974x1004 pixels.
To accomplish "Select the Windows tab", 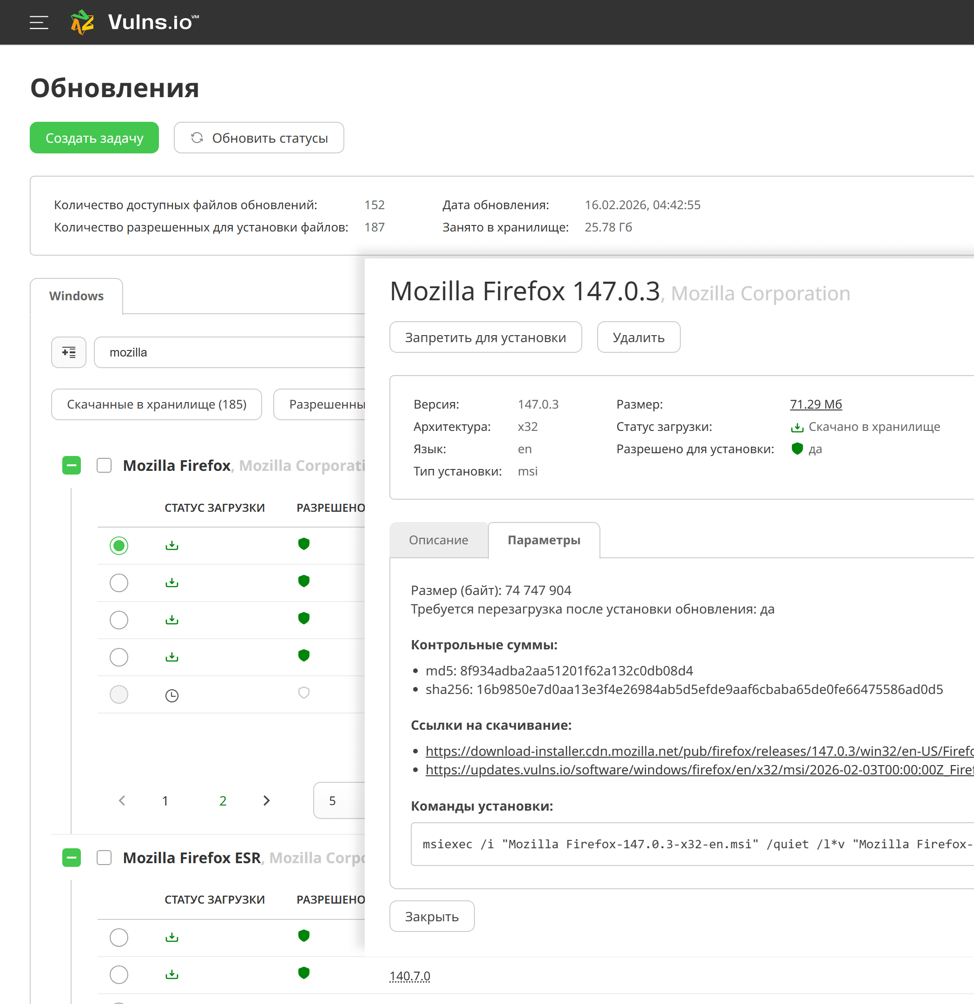I will point(76,296).
